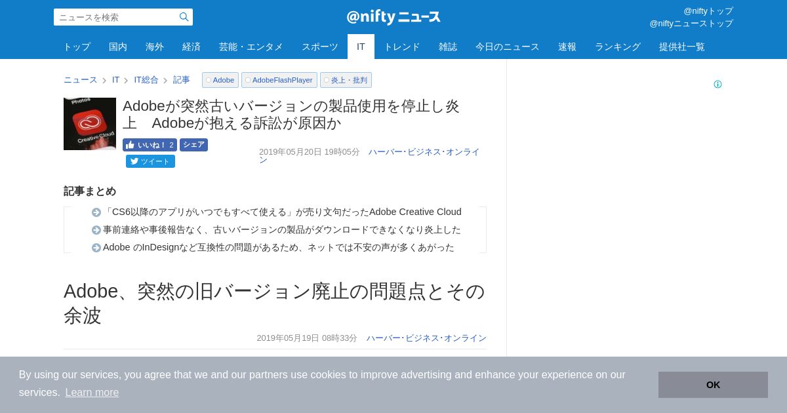This screenshot has width=787, height=413.
Task: Click the article headline Adobeが突然古いバージョン
Action: pos(291,115)
